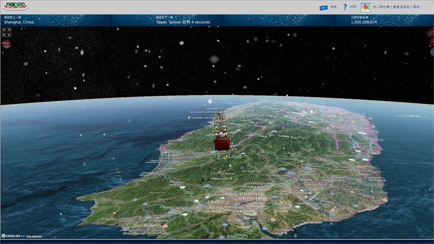
Task: Click the round red Santa camera button
Action: coord(6,44)
